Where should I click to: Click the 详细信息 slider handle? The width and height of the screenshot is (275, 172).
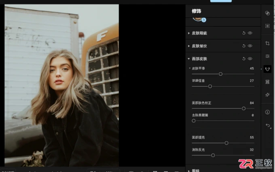210,86
